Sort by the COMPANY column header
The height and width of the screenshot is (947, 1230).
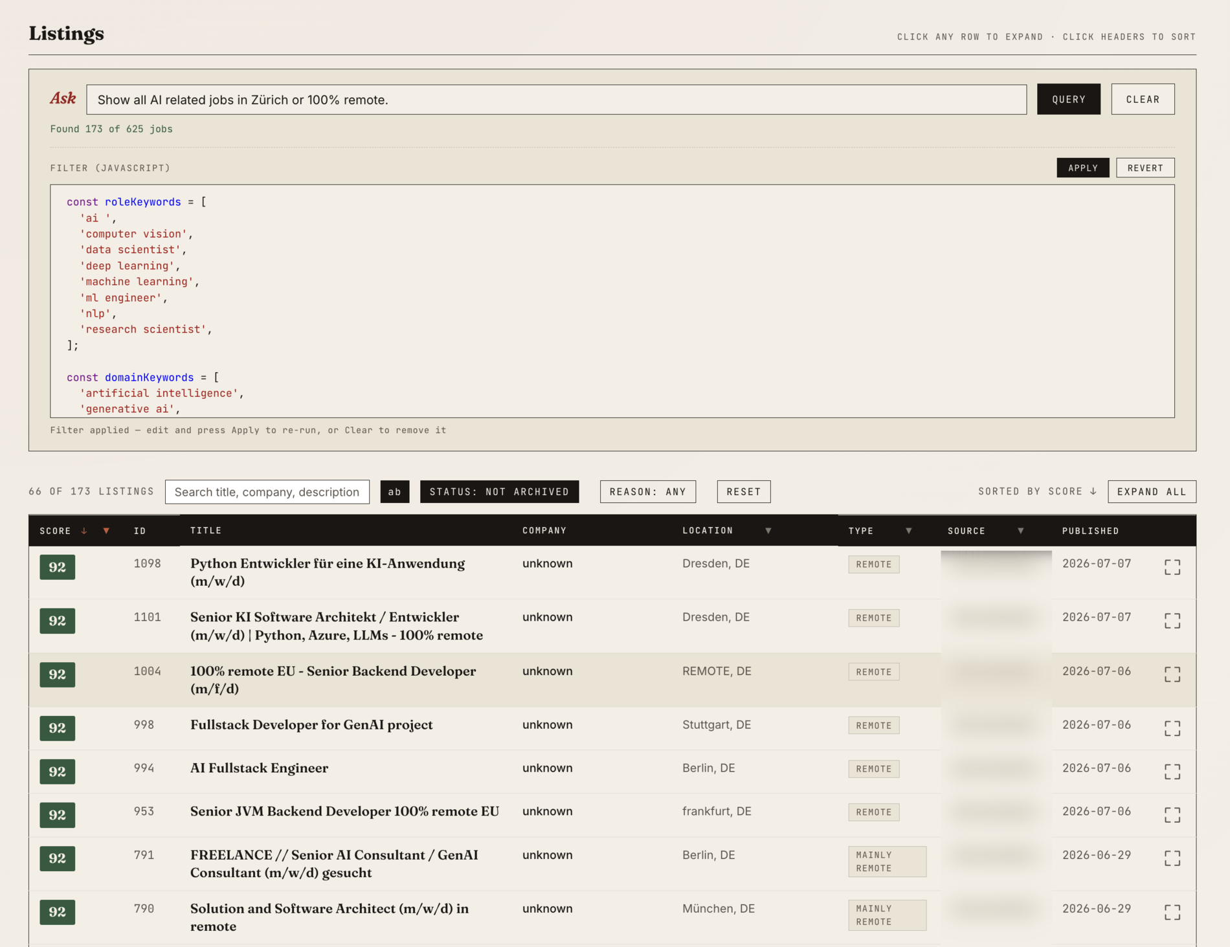(544, 531)
